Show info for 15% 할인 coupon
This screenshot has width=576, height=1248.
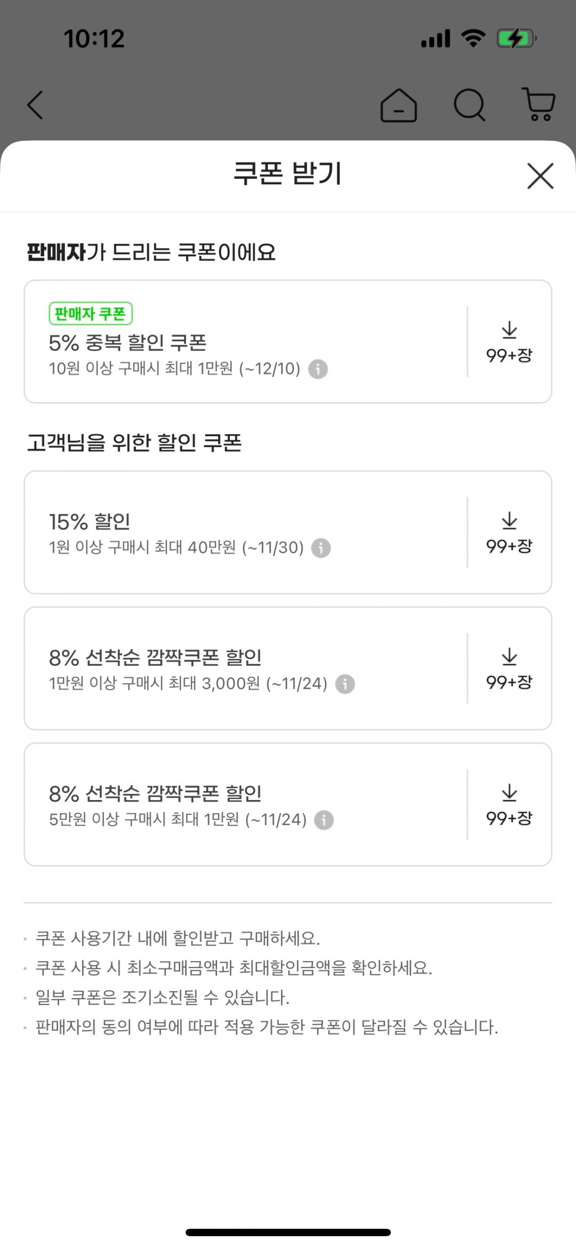point(321,548)
